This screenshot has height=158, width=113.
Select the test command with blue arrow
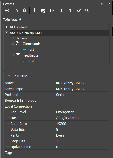coord(31,50)
